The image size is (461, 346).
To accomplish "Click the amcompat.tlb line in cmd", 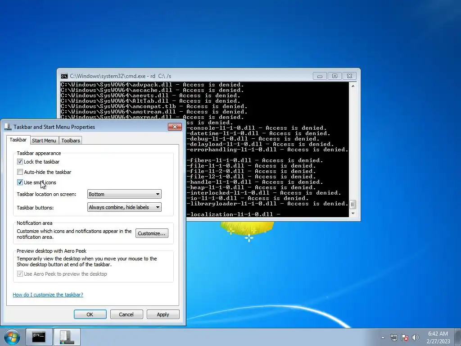I will (x=154, y=106).
